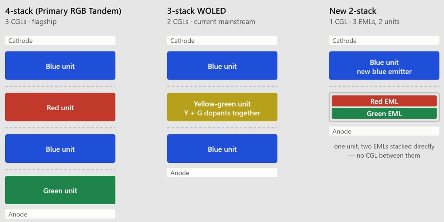Click the 3-stack WOLED heading
This screenshot has width=444, height=222.
click(196, 11)
